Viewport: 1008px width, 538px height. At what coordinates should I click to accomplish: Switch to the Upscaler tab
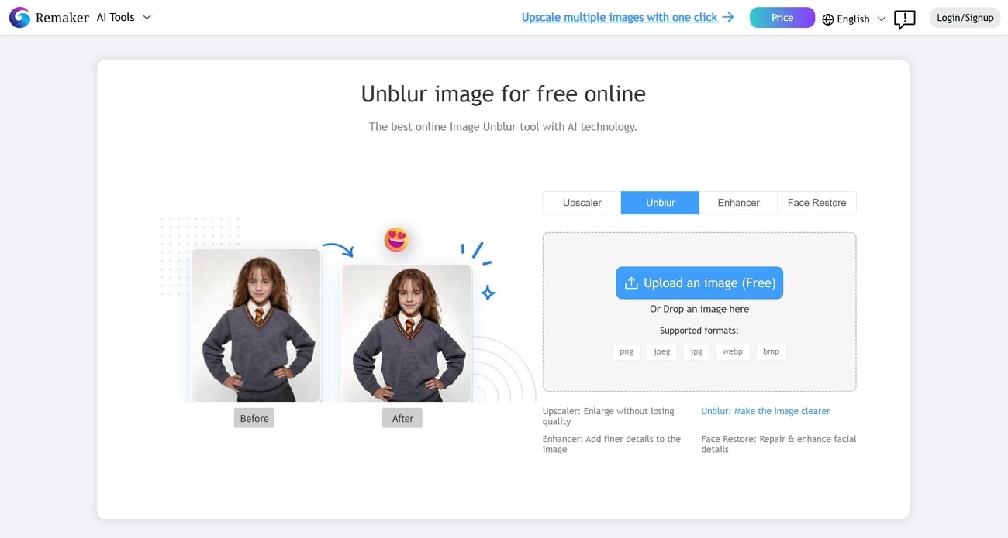click(582, 203)
